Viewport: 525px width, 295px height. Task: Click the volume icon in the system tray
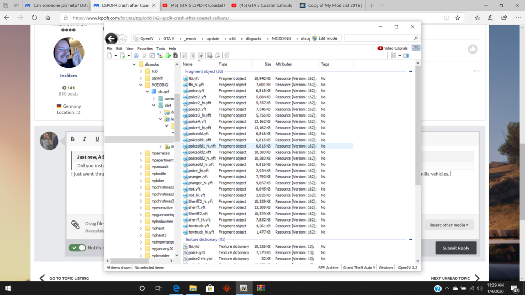[x=480, y=288]
